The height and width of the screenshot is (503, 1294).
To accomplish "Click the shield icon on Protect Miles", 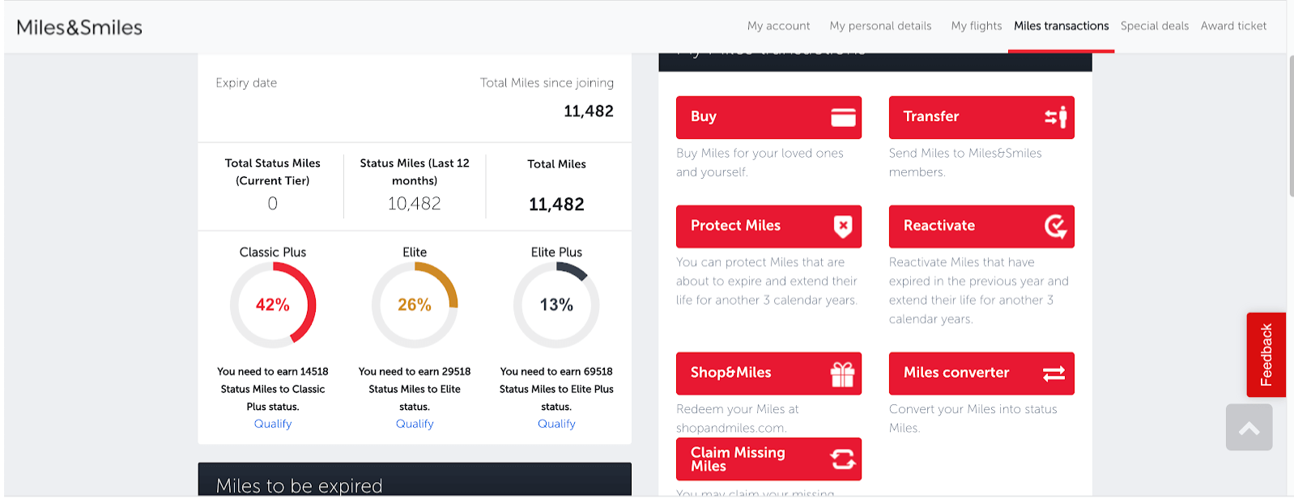I will [x=843, y=226].
